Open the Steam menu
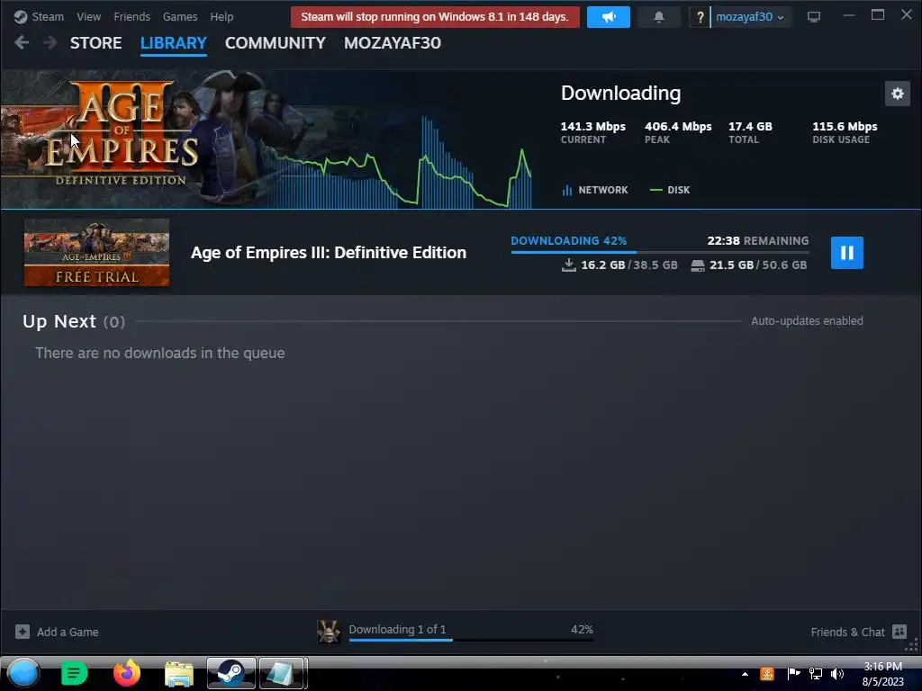 (48, 17)
